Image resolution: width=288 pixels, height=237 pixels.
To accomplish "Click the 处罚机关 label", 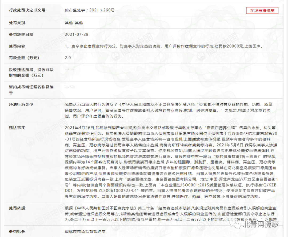I will [x=17, y=231].
